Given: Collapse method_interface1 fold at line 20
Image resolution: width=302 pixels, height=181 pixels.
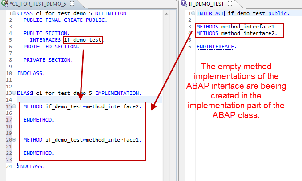Looking at the screenshot, I should pyautogui.click(x=14, y=139).
